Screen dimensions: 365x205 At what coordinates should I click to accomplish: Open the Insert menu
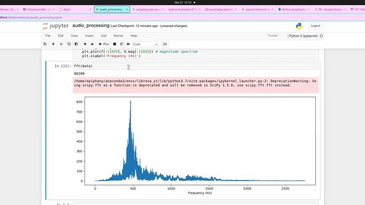pos(90,36)
